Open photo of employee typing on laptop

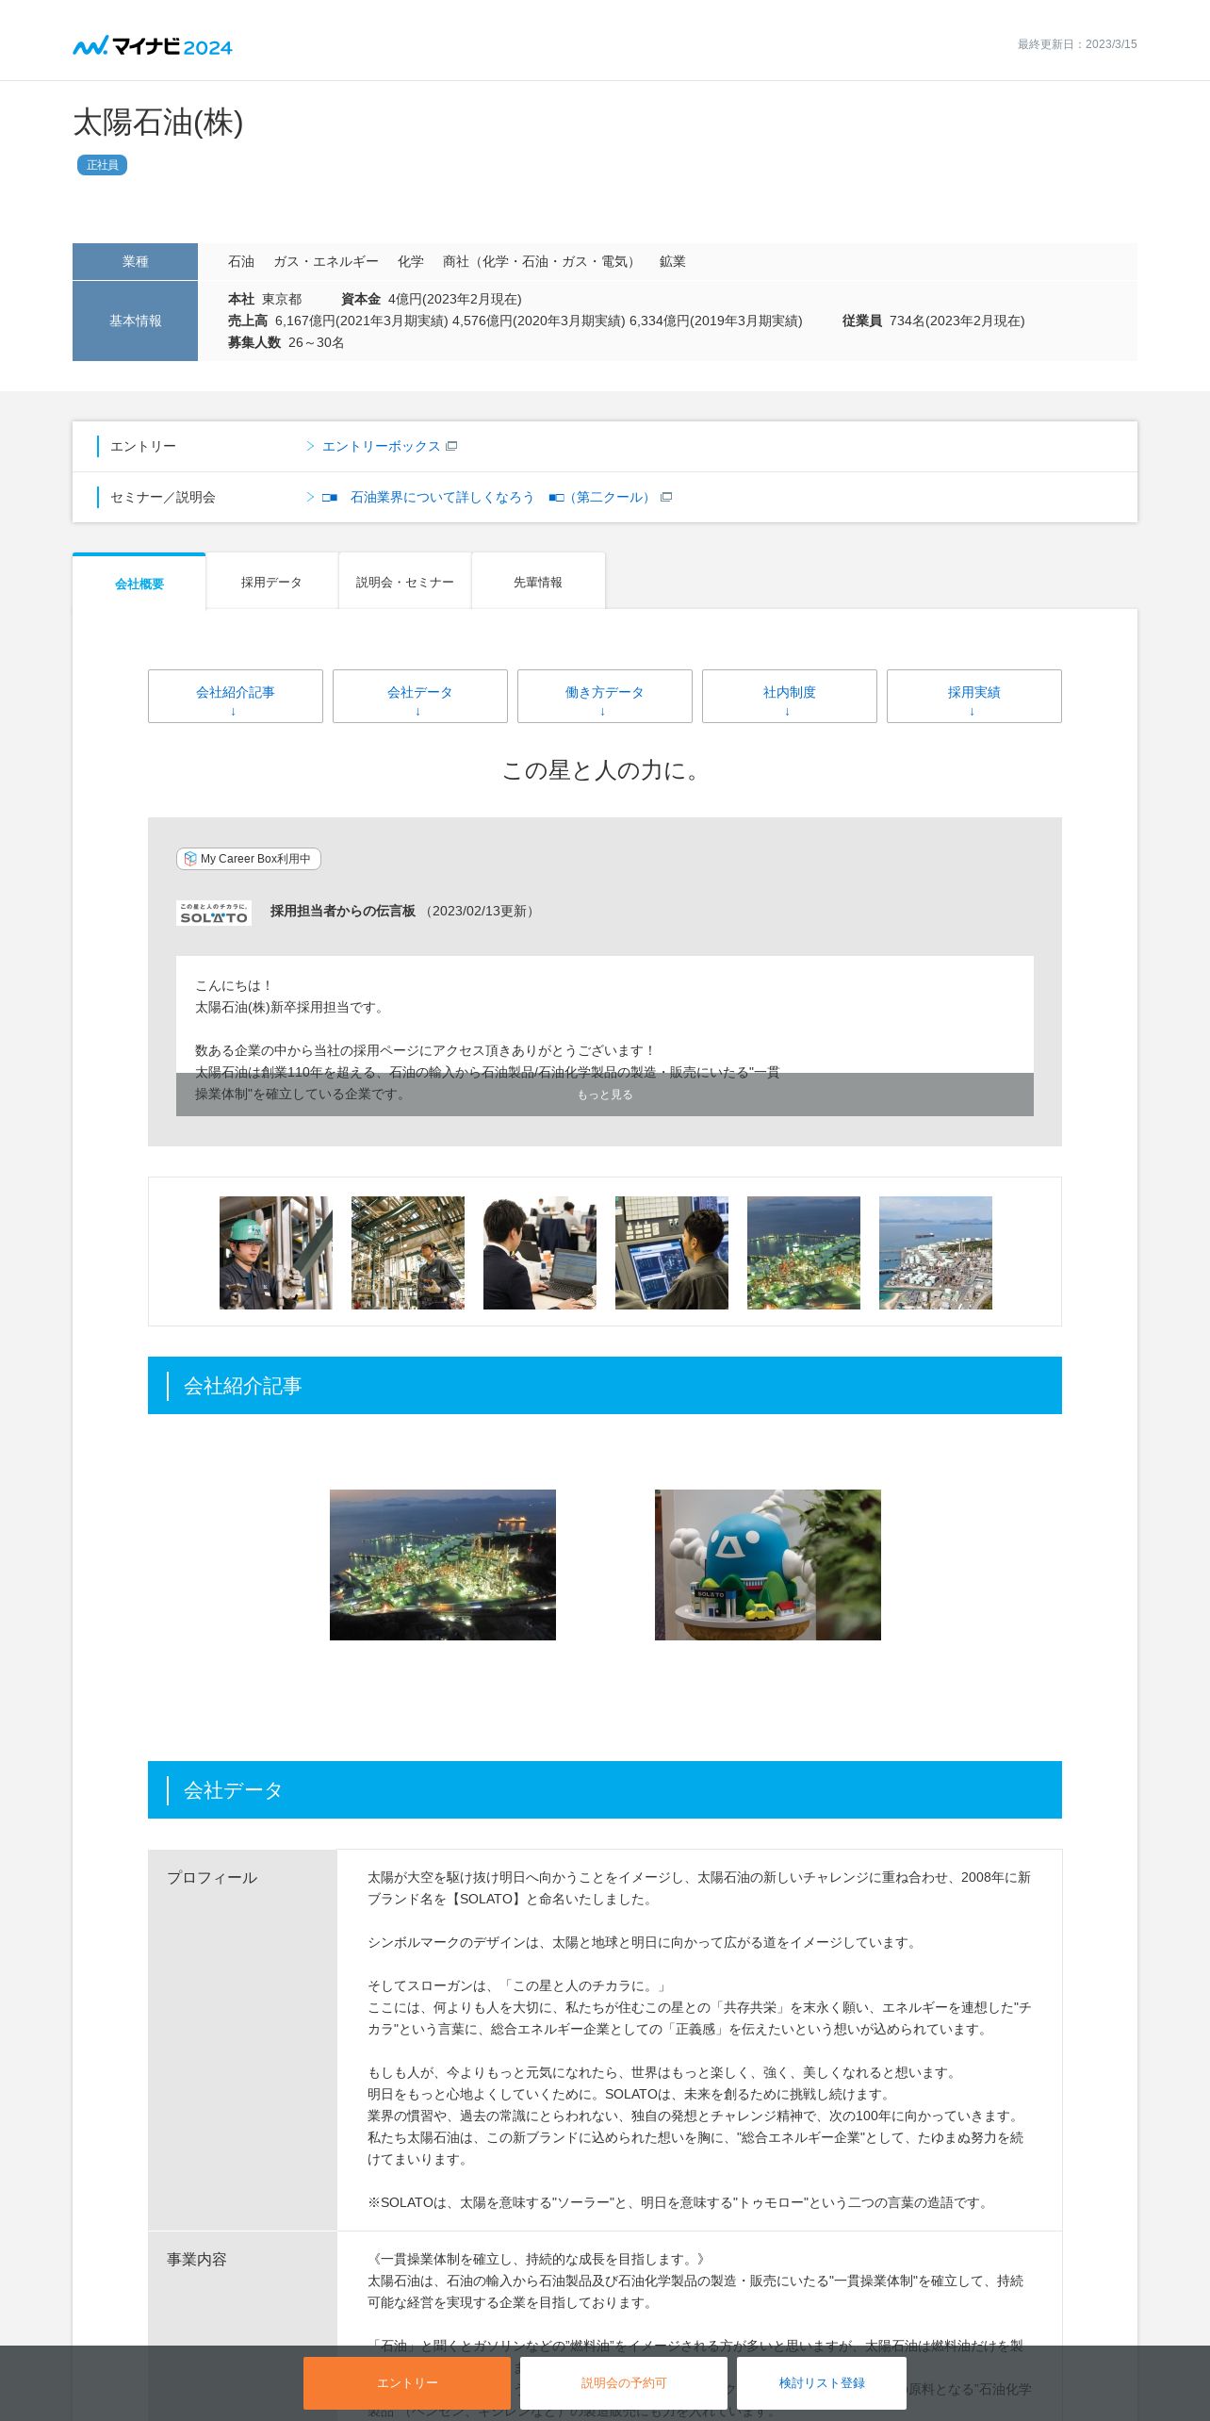pyautogui.click(x=540, y=1253)
